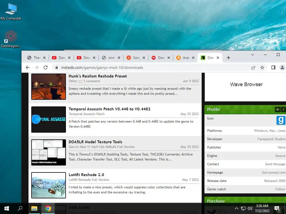Screen dimensions: 286x214
Task: Open Hunk's Realism Reshade thumbnail
Action: pyautogui.click(x=49, y=87)
